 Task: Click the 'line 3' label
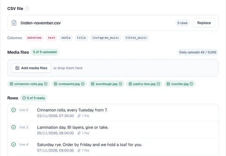point(24,127)
